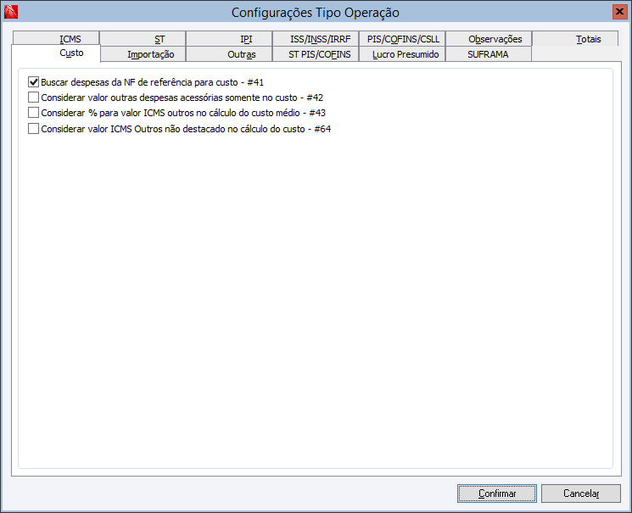This screenshot has height=513, width=632.
Task: Open the Totais tab
Action: [x=575, y=39]
